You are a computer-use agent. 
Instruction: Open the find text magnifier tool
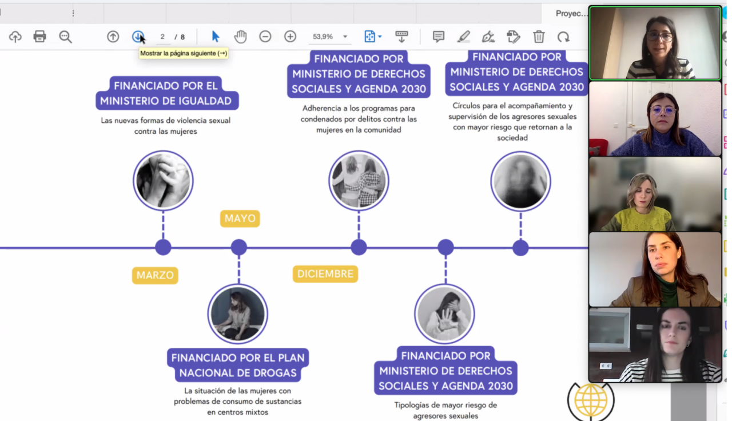coord(66,37)
